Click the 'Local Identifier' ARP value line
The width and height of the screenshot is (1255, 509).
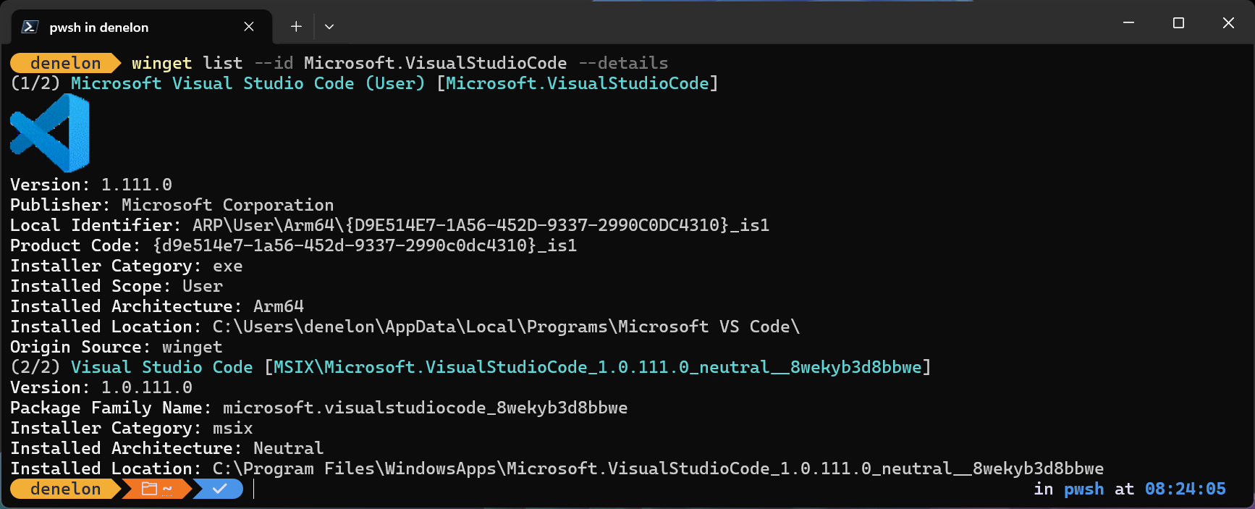[x=389, y=225]
